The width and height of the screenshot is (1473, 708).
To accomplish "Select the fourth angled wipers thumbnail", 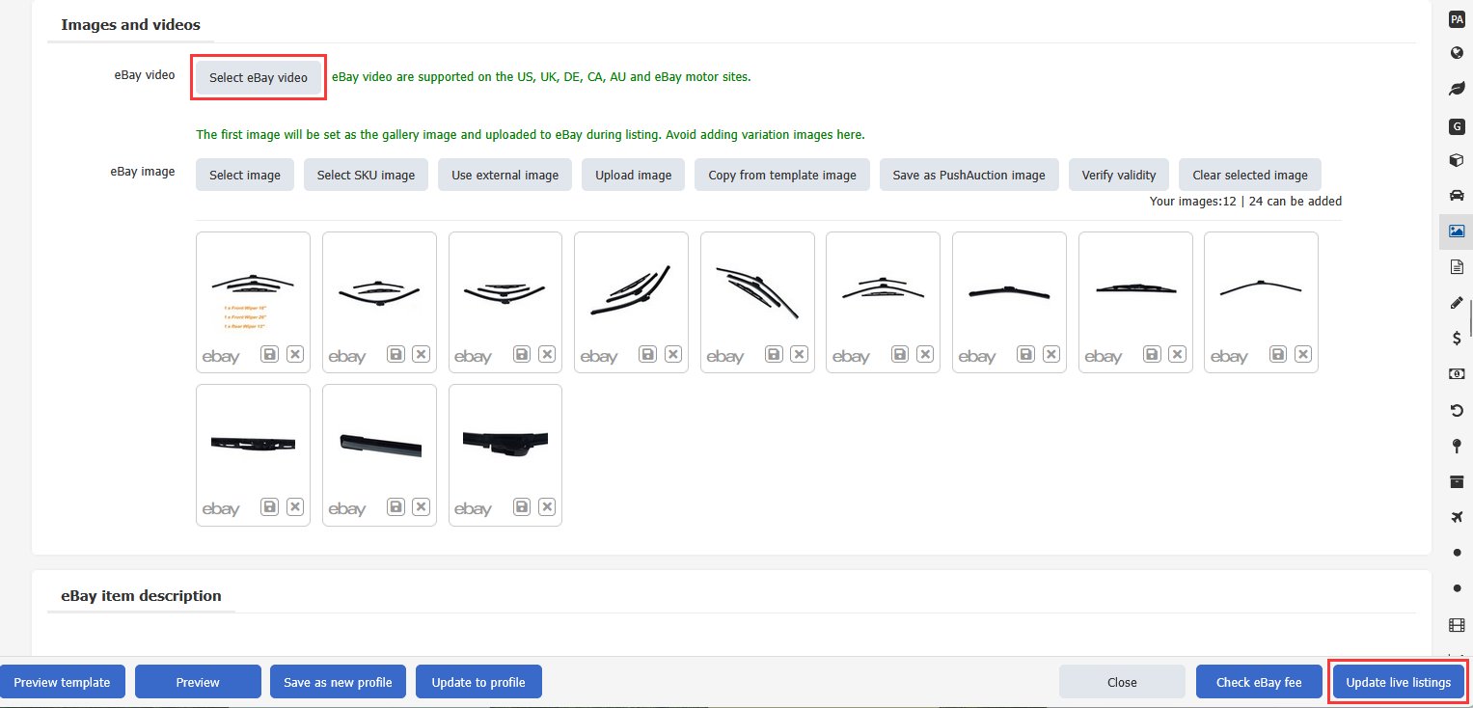I will click(x=631, y=289).
